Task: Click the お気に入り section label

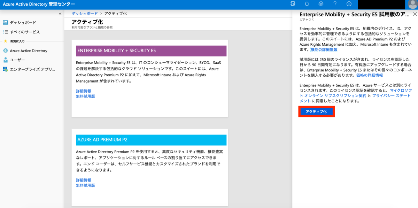Action: point(17,41)
